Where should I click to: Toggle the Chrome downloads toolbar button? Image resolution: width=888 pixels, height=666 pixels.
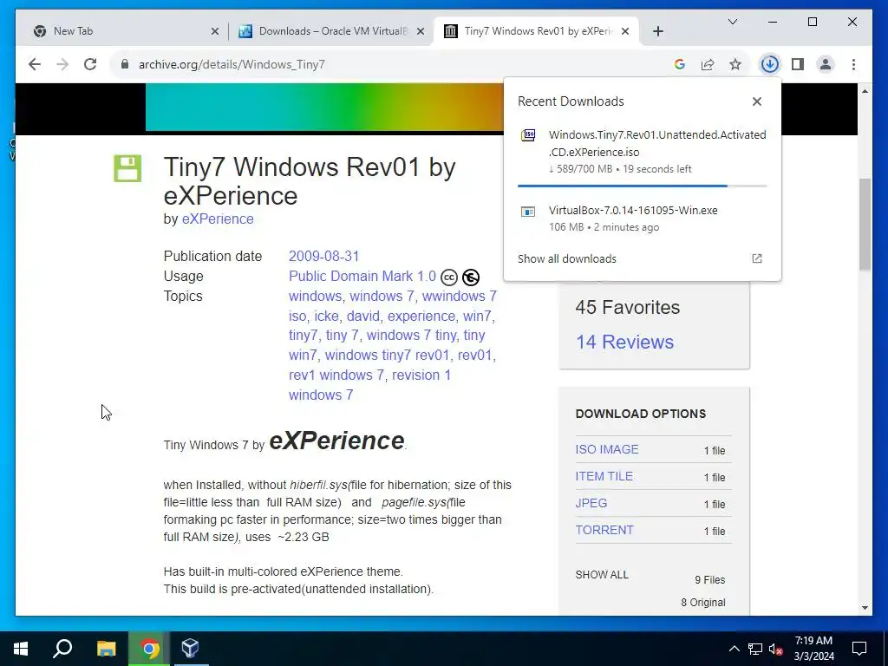coord(769,64)
